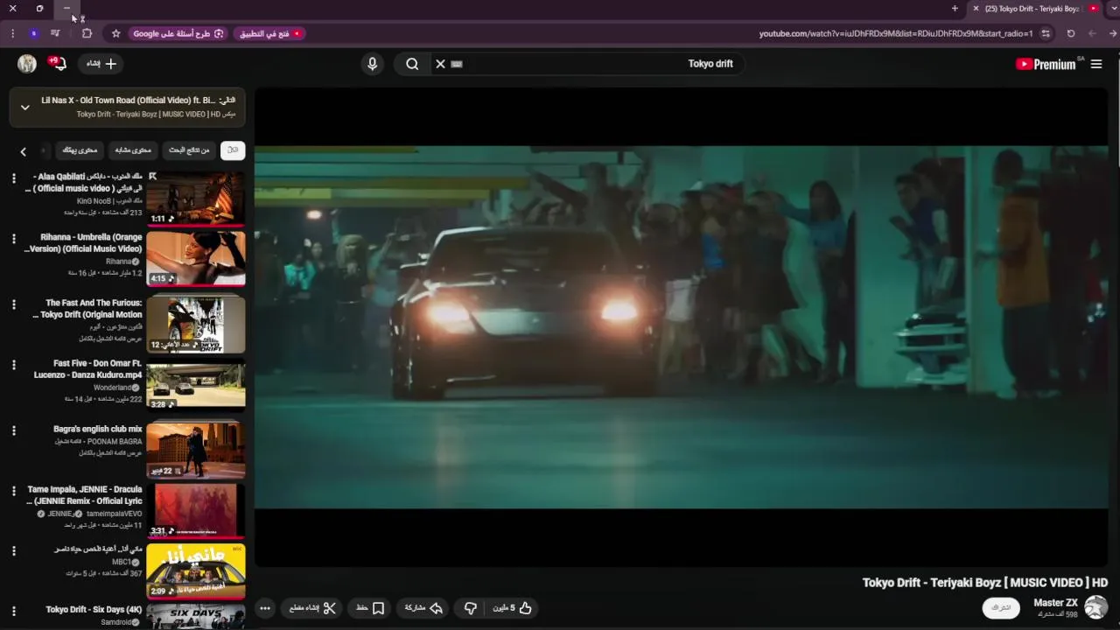Close the Tokyo Drift browser tab
Image resolution: width=1120 pixels, height=630 pixels.
click(x=976, y=9)
